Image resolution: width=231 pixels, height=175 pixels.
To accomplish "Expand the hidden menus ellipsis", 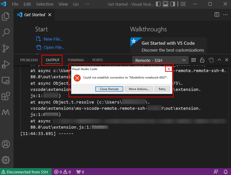I will (87, 4).
